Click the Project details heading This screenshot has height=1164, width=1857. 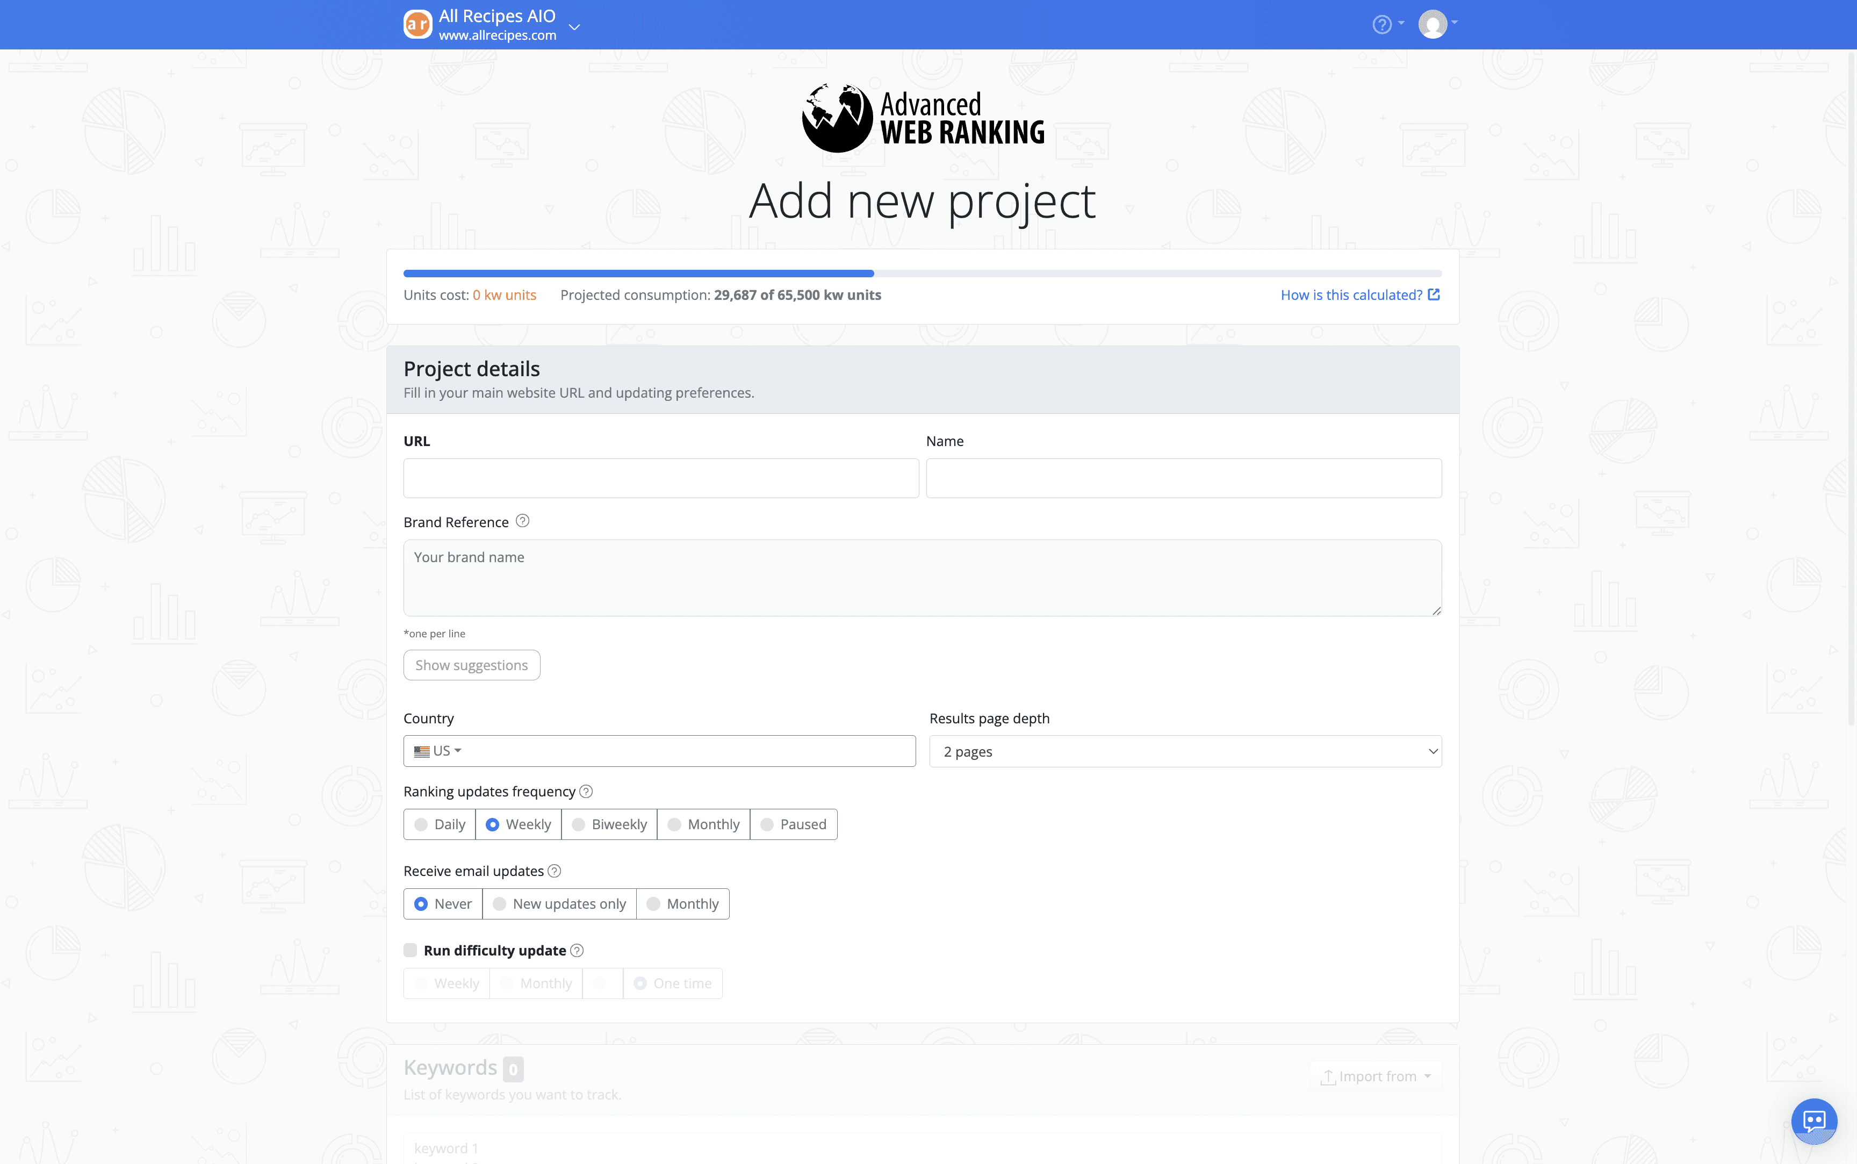[472, 369]
